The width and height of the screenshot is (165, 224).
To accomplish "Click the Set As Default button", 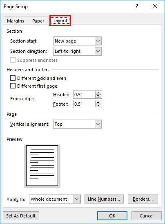I will pyautogui.click(x=21, y=216).
